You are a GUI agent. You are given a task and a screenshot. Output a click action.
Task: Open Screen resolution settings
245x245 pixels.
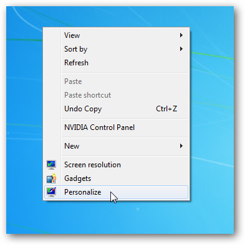(116, 165)
